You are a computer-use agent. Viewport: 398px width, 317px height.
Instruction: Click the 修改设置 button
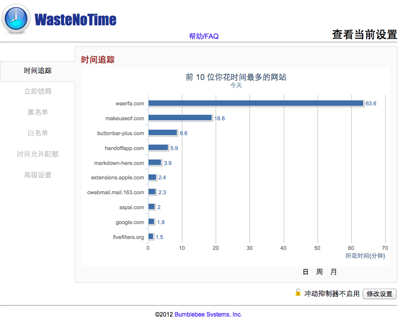[380, 294]
